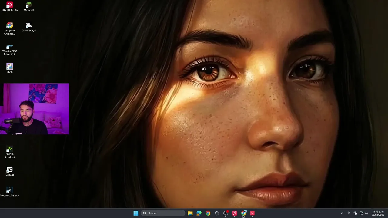Click the microphone tray icon

point(349,213)
